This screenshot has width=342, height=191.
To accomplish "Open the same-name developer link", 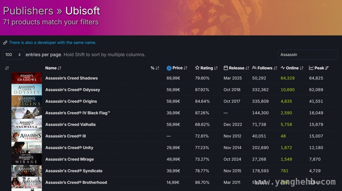I will (x=53, y=43).
